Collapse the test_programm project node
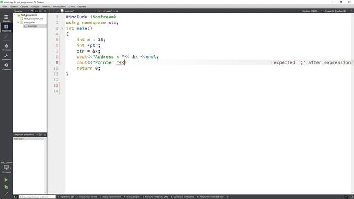Screen dimensions: 354x199 [x=15, y=15]
